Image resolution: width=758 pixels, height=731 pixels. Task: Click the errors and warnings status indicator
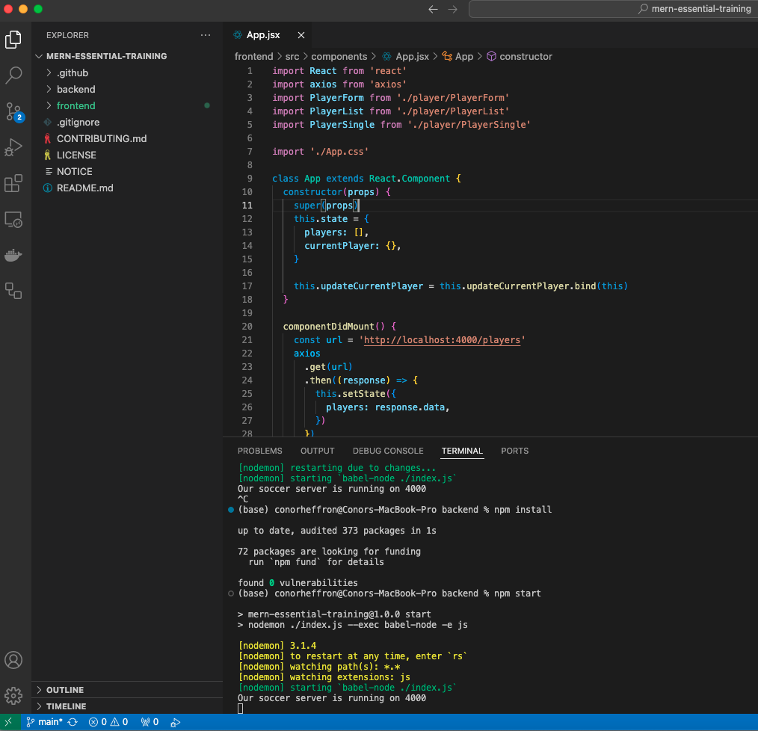(x=108, y=722)
